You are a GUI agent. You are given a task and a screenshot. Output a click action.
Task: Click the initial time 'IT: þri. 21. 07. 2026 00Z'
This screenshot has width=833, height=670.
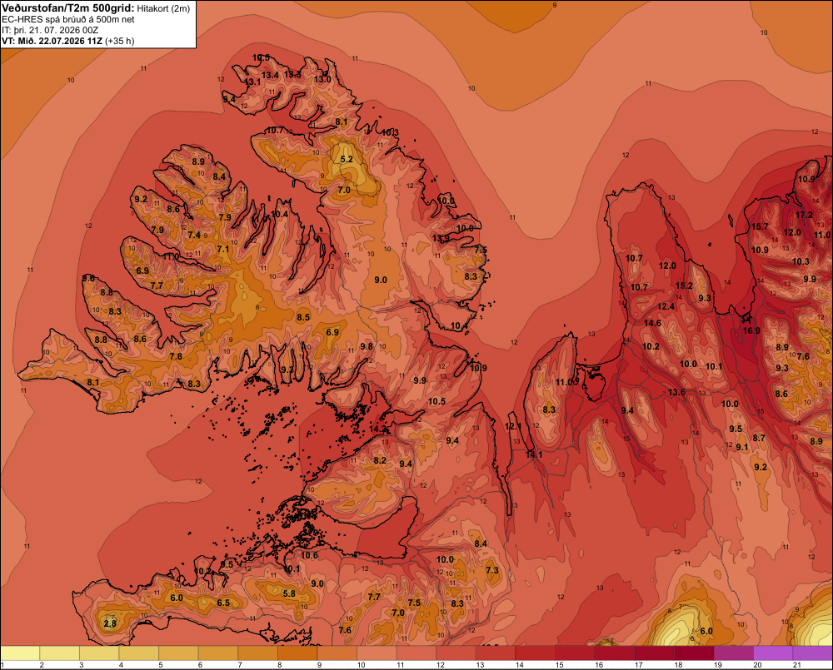coord(50,30)
